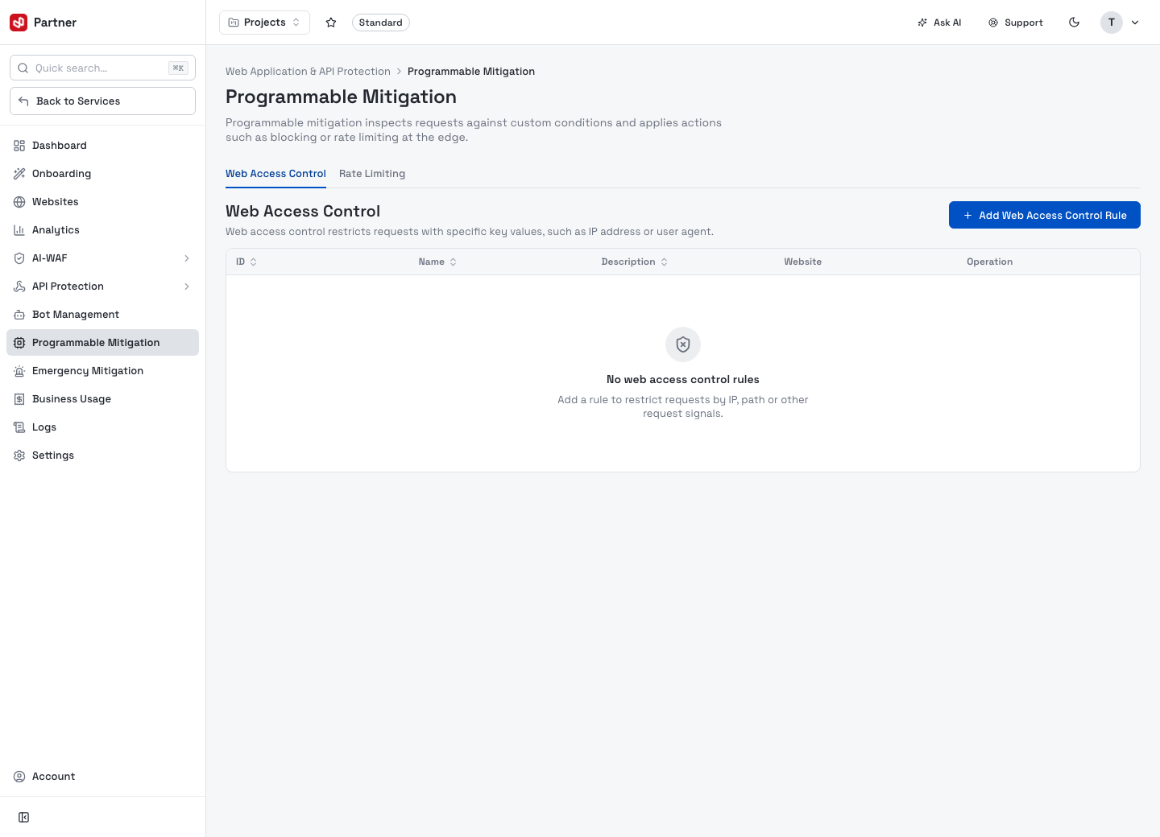Image resolution: width=1160 pixels, height=837 pixels.
Task: Click 'No web access control rules' text
Action: click(x=683, y=380)
